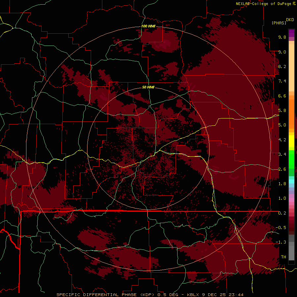
Task: Click the yellow segment of the color bar
Action: [291, 141]
